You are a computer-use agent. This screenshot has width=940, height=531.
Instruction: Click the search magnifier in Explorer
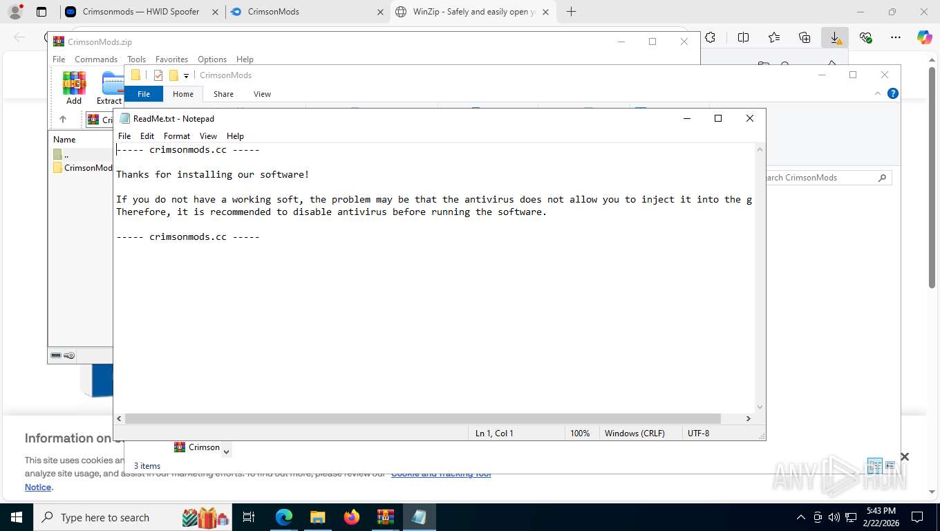(x=882, y=178)
